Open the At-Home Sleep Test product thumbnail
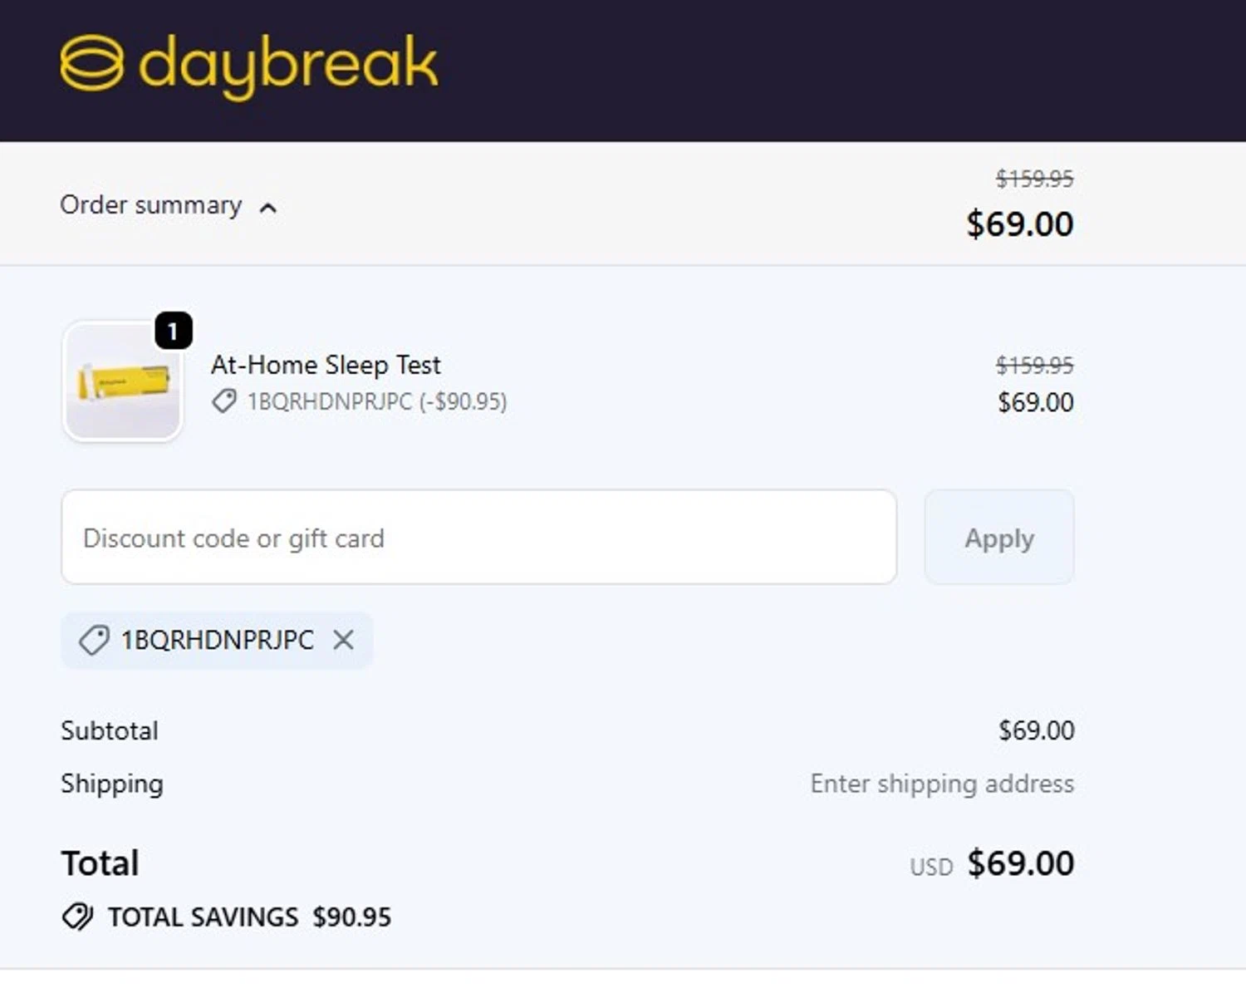The width and height of the screenshot is (1246, 988). pyautogui.click(x=123, y=383)
